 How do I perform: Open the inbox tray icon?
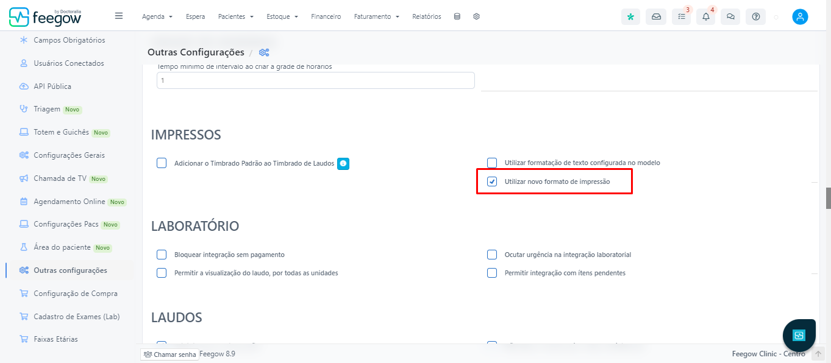[656, 17]
